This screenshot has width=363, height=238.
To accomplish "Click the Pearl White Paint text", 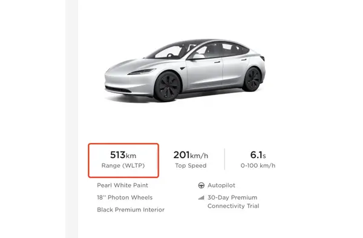I will pos(122,185).
